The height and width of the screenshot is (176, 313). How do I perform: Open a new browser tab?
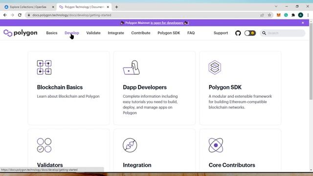point(116,7)
